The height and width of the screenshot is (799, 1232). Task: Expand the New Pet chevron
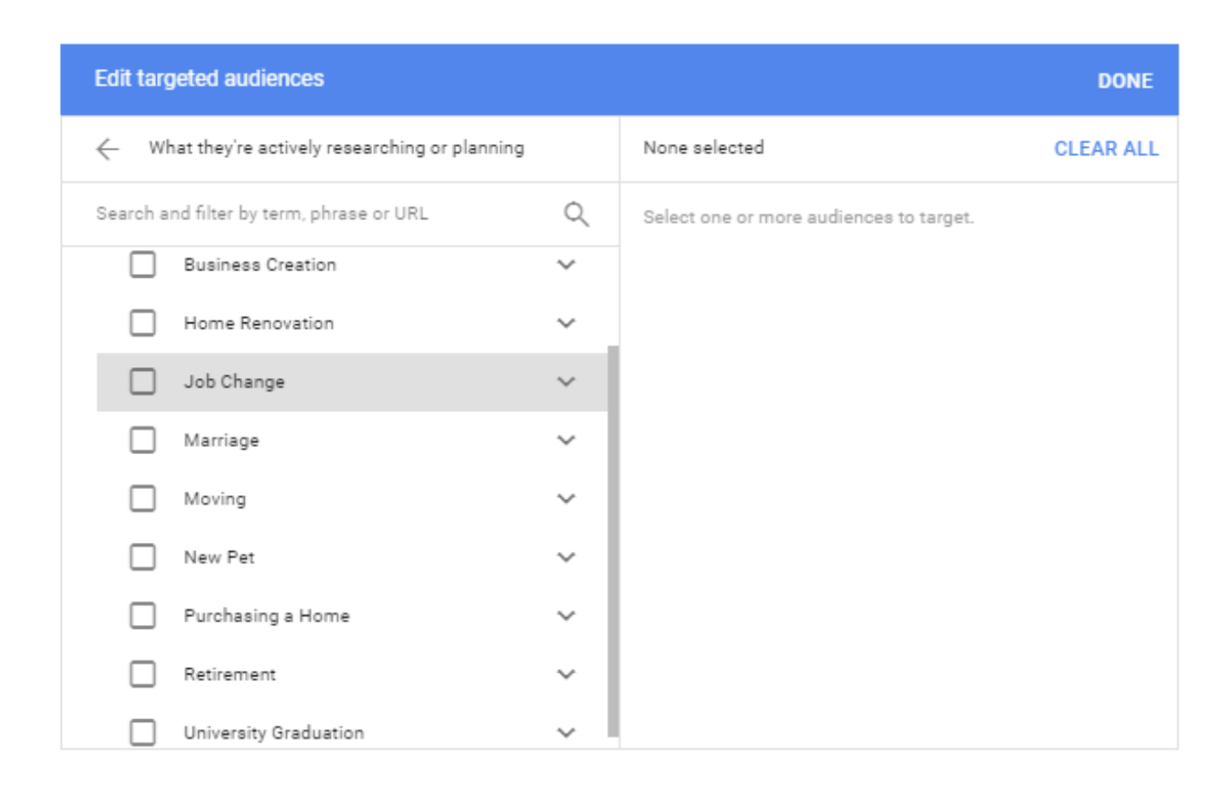(x=566, y=557)
